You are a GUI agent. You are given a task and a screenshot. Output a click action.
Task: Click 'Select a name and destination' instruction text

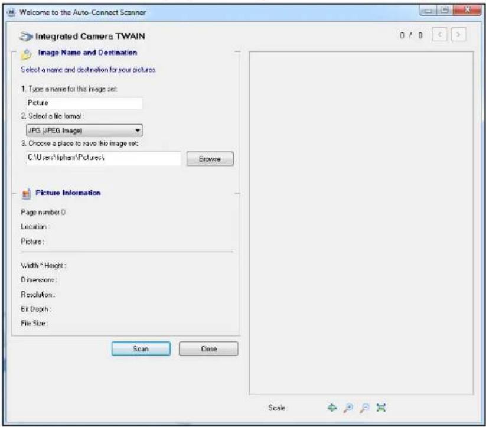(x=89, y=70)
